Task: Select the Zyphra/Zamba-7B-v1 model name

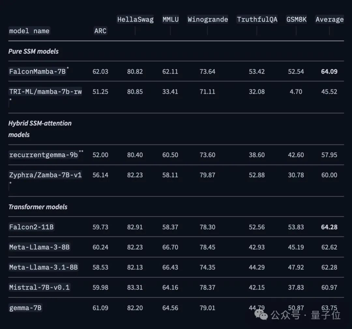Action: click(x=45, y=175)
